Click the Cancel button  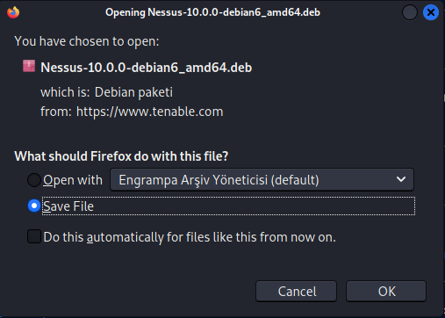[x=296, y=291]
